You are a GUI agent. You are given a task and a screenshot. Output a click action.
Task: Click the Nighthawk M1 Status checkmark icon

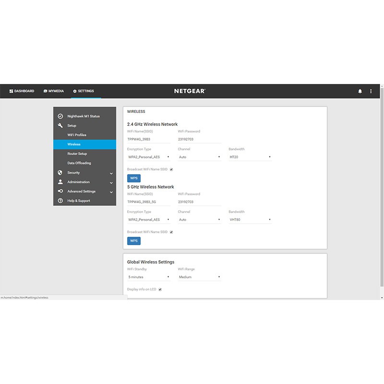60,116
